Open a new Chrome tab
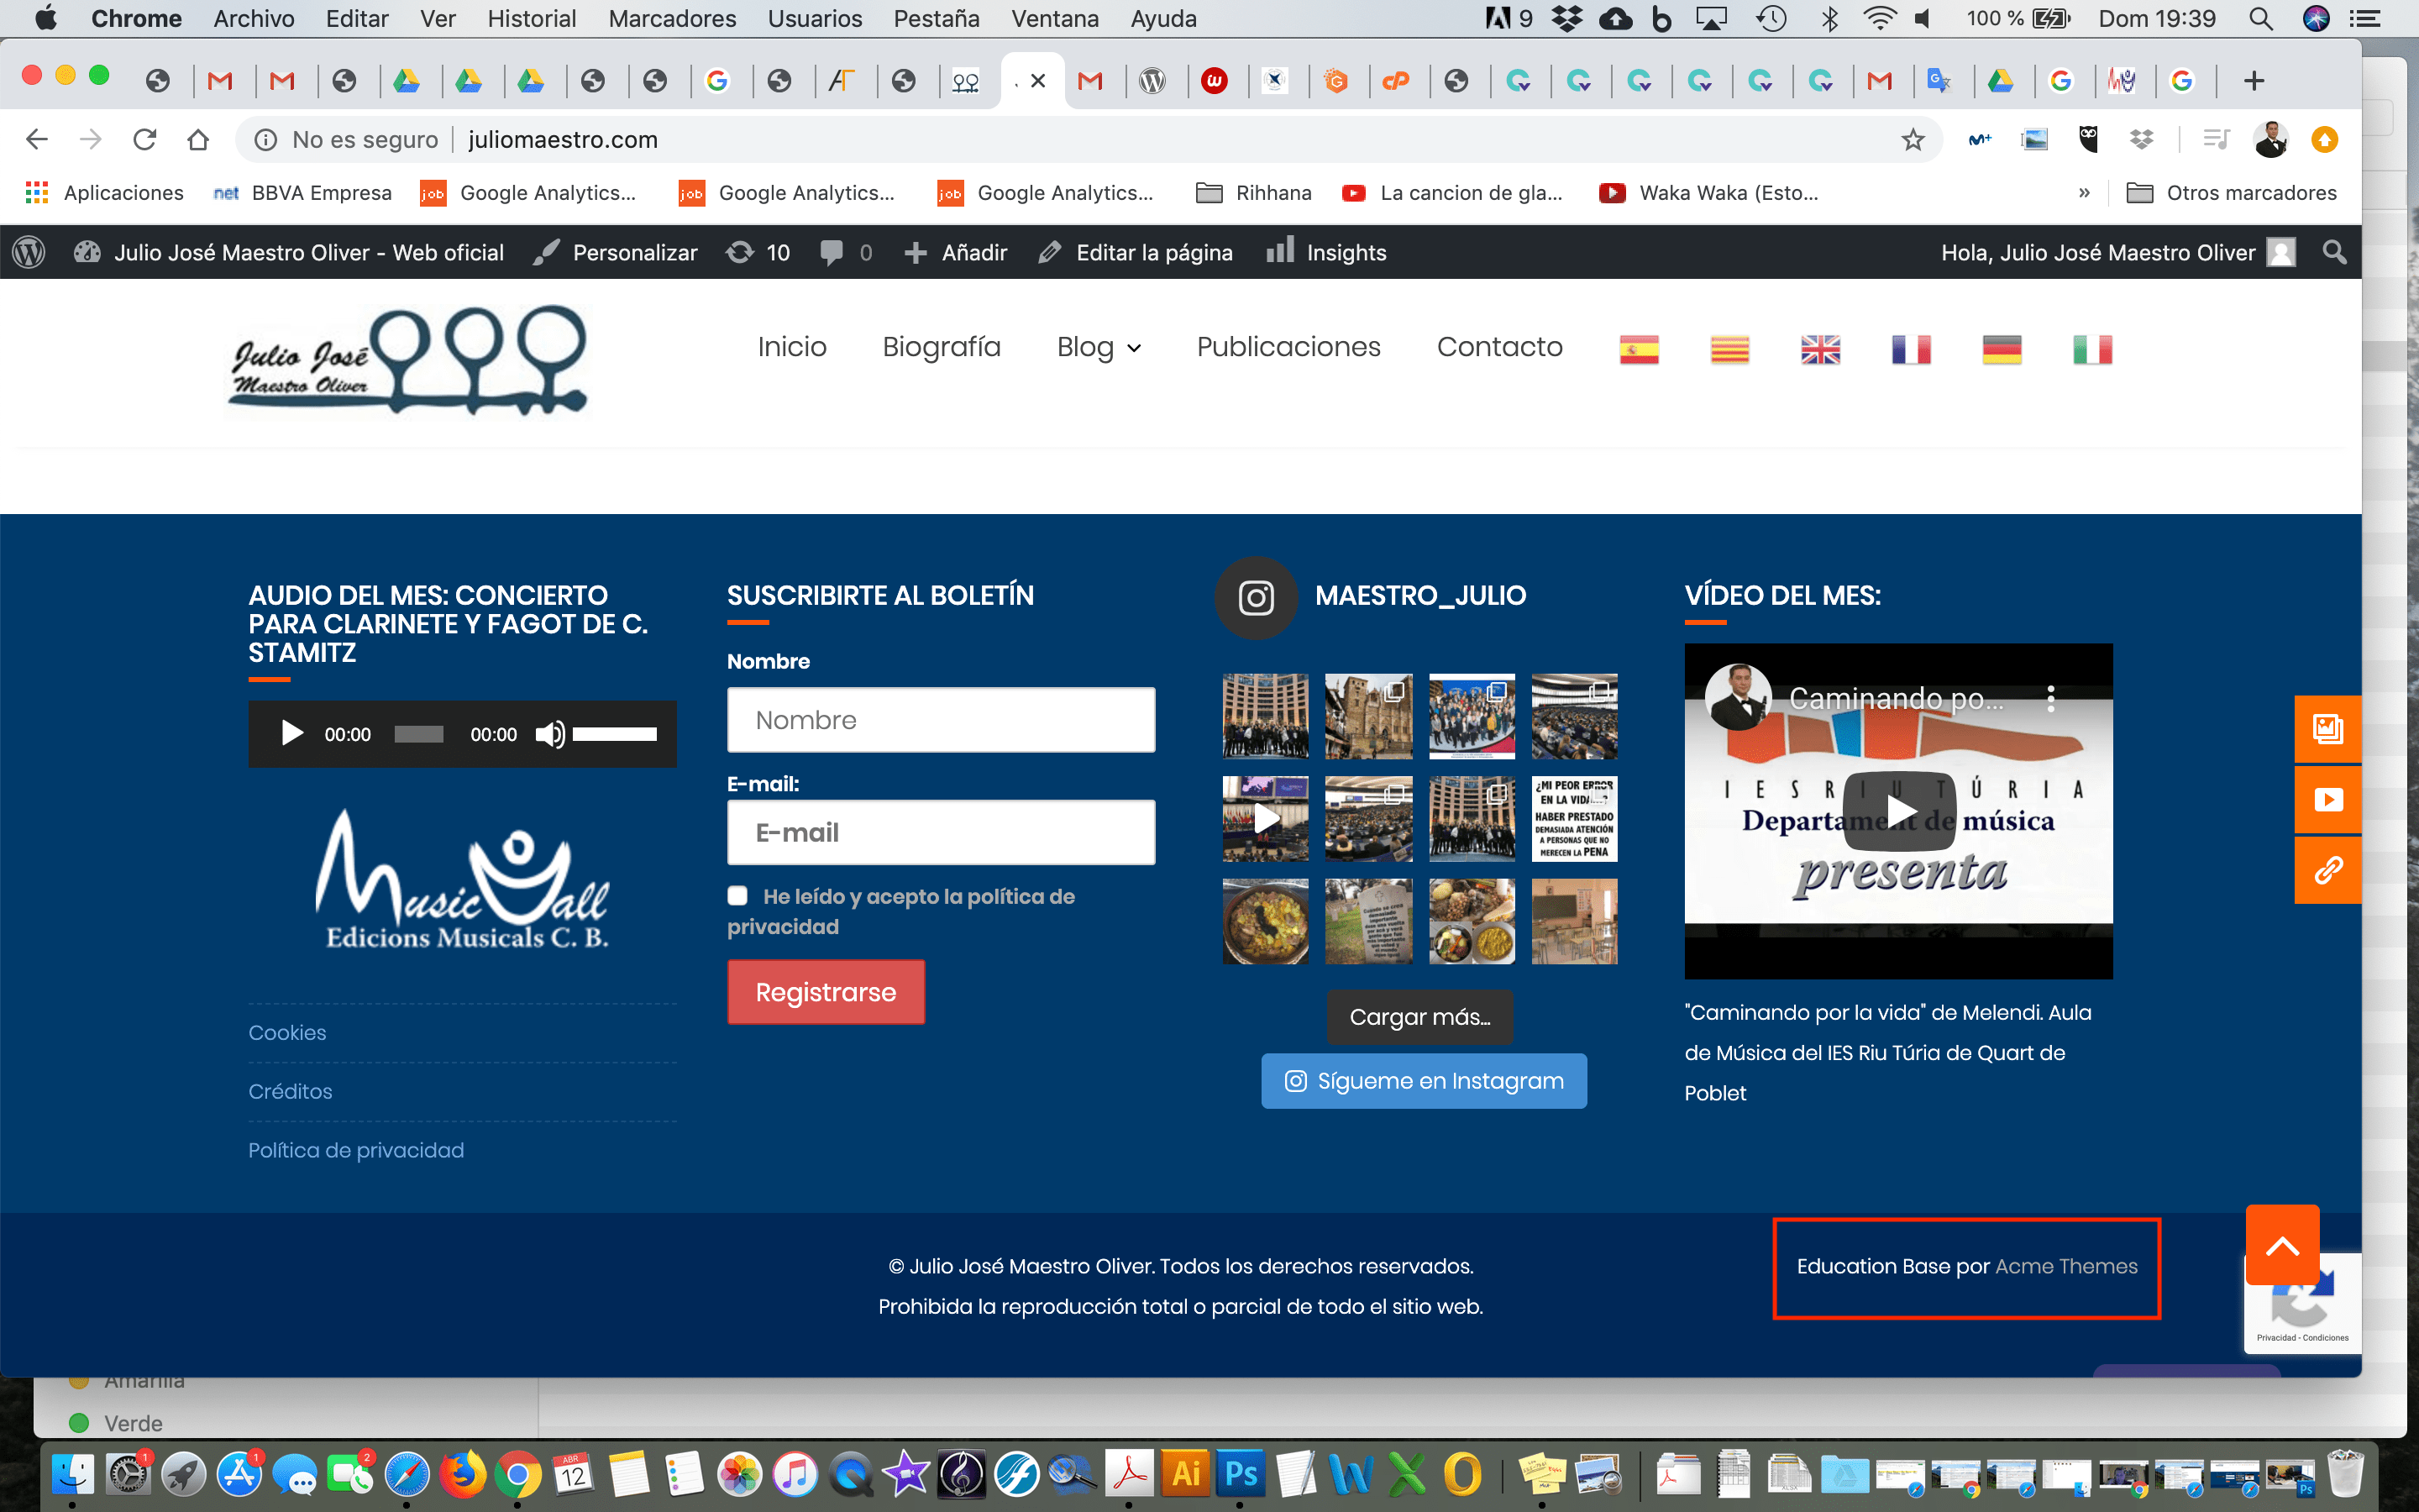Viewport: 2419px width, 1512px height. (x=2253, y=81)
